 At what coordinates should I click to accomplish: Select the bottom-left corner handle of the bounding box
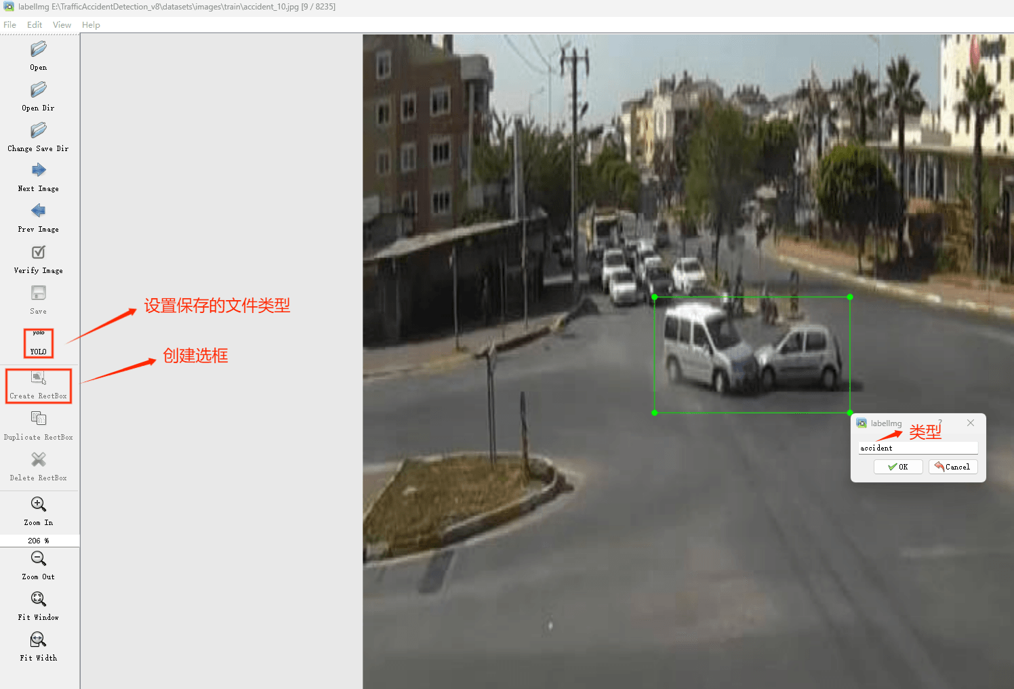click(x=654, y=413)
